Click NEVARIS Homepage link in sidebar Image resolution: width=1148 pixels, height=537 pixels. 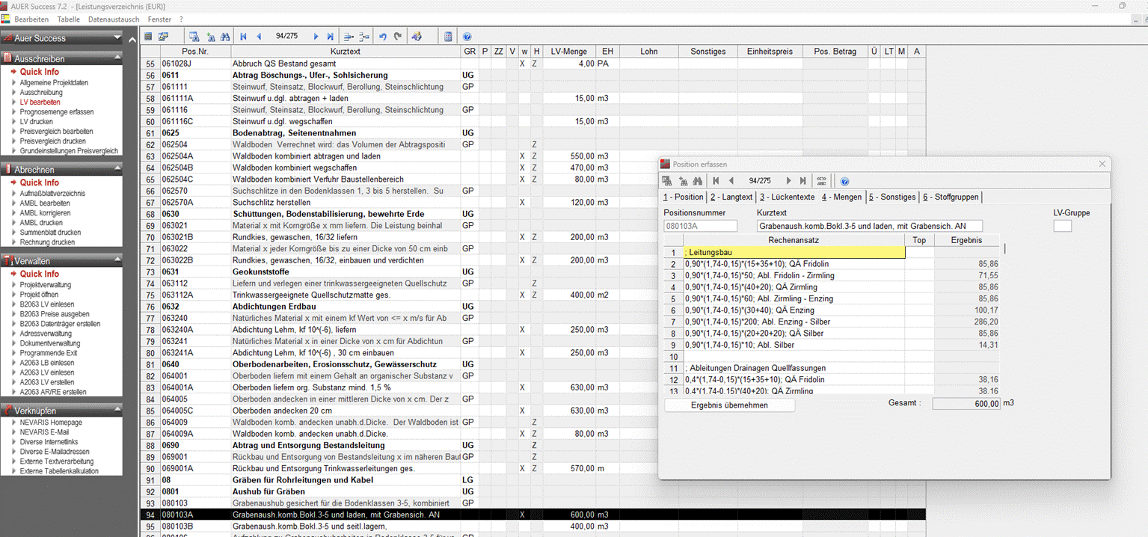[x=51, y=423]
